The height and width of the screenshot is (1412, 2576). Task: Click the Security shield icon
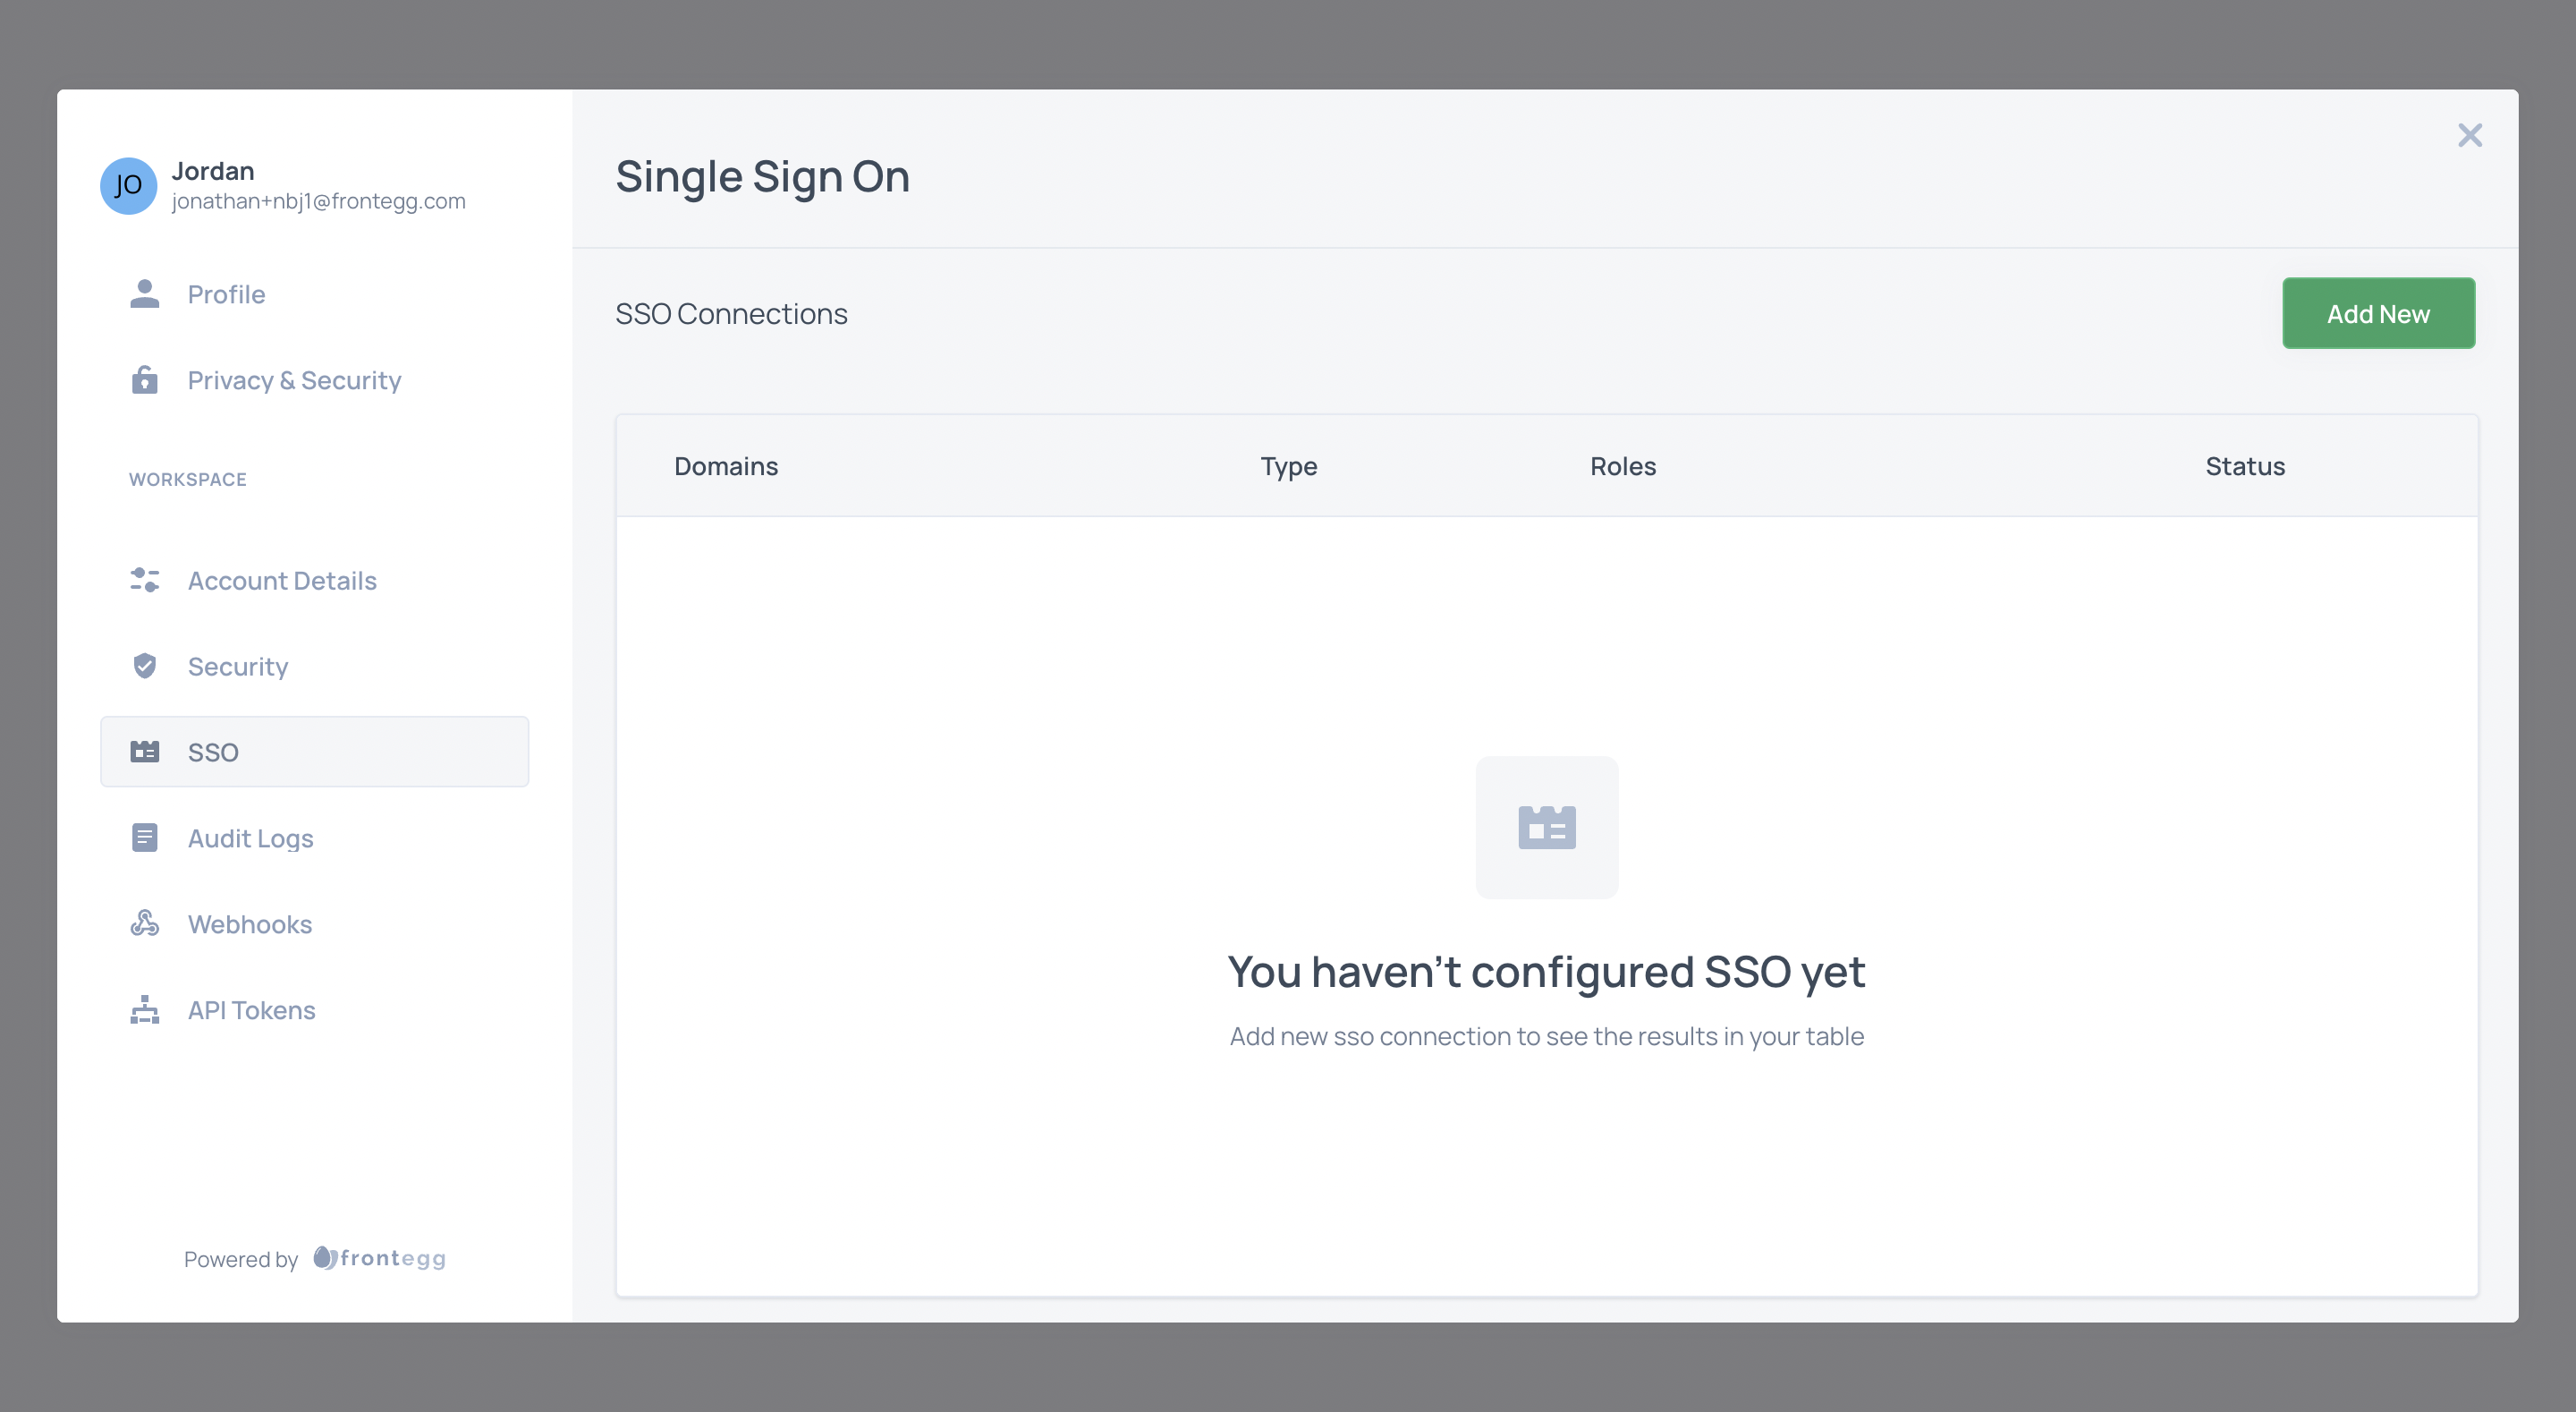(145, 667)
